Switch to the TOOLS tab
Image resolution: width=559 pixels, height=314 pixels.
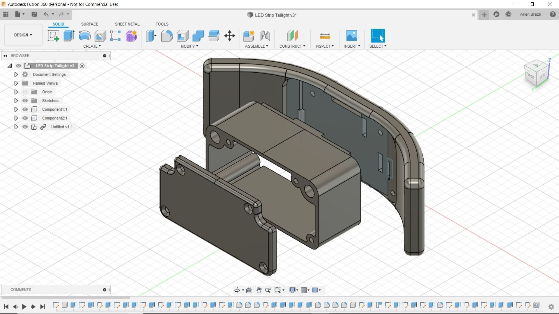[162, 24]
